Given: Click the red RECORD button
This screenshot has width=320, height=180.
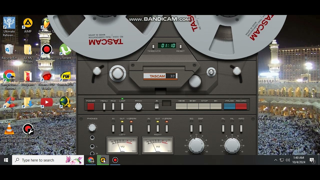Looking at the screenshot, I should click(x=241, y=106).
